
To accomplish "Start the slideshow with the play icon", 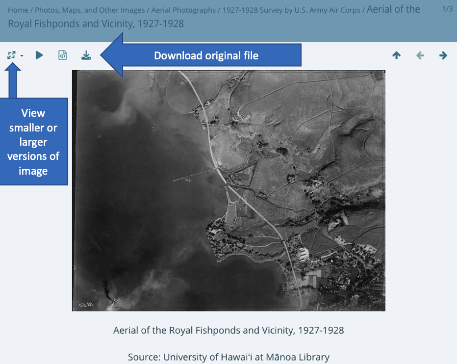I will 39,55.
